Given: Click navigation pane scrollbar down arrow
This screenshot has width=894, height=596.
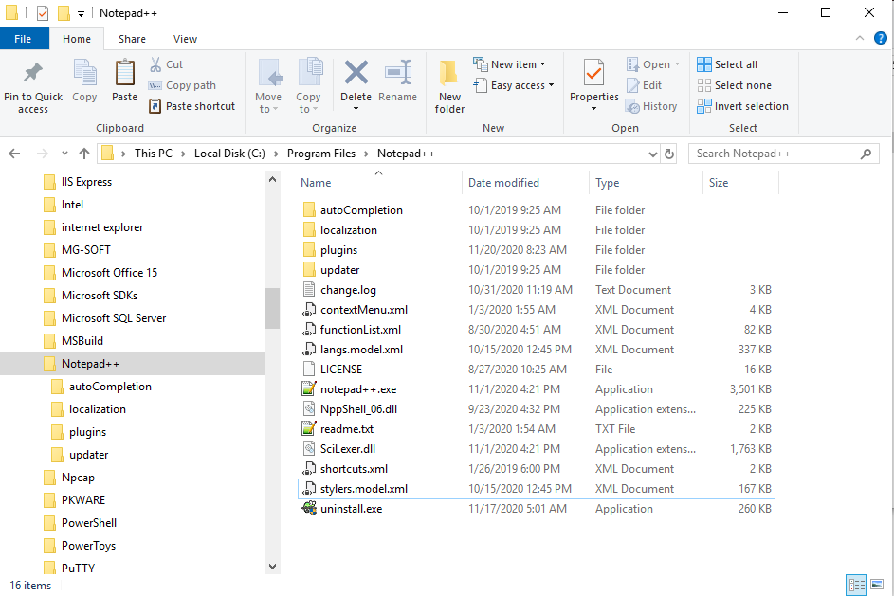Looking at the screenshot, I should (272, 567).
